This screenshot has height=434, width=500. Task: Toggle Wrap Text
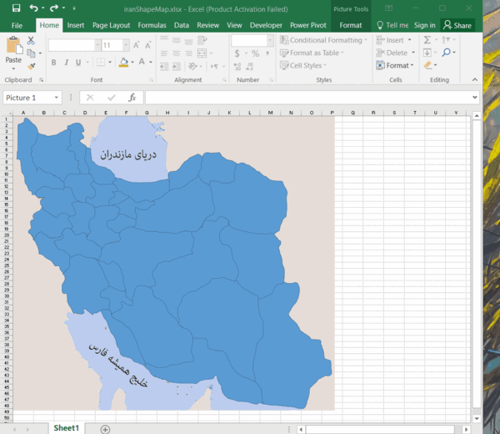(x=202, y=40)
